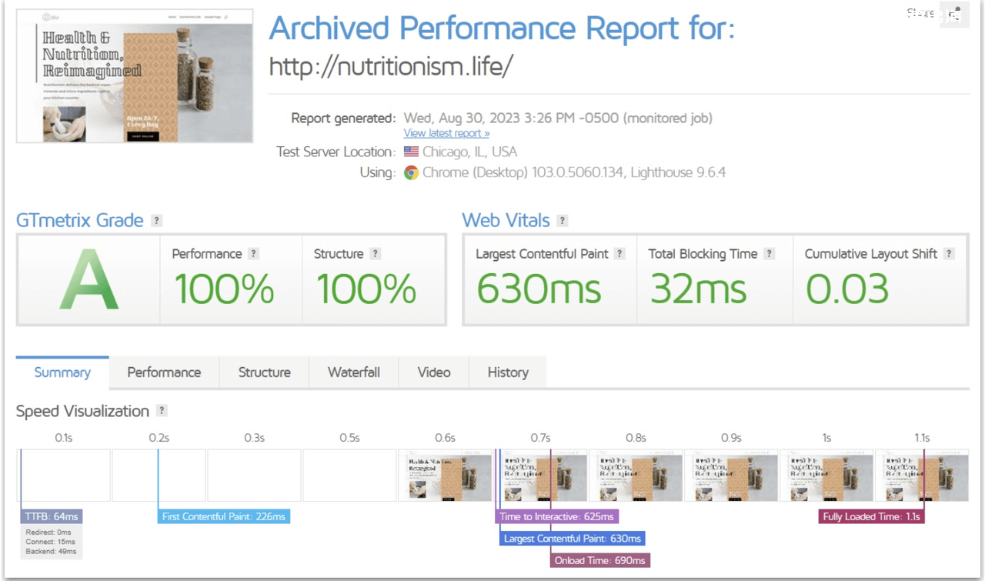Click the Connect: 15ms text
The width and height of the screenshot is (985, 581).
(x=49, y=542)
